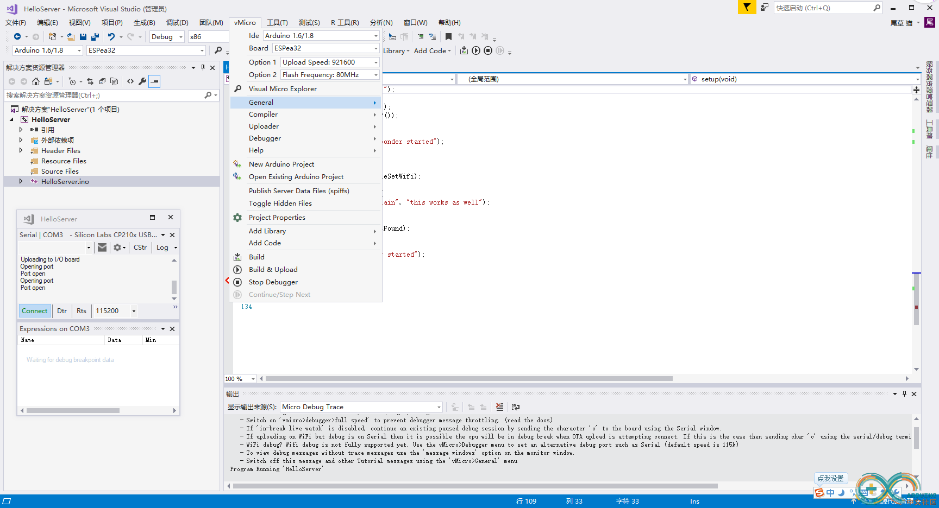Open the Arduino 1.6/1.8 toolbar dropdown
This screenshot has width=939, height=508.
click(47, 50)
